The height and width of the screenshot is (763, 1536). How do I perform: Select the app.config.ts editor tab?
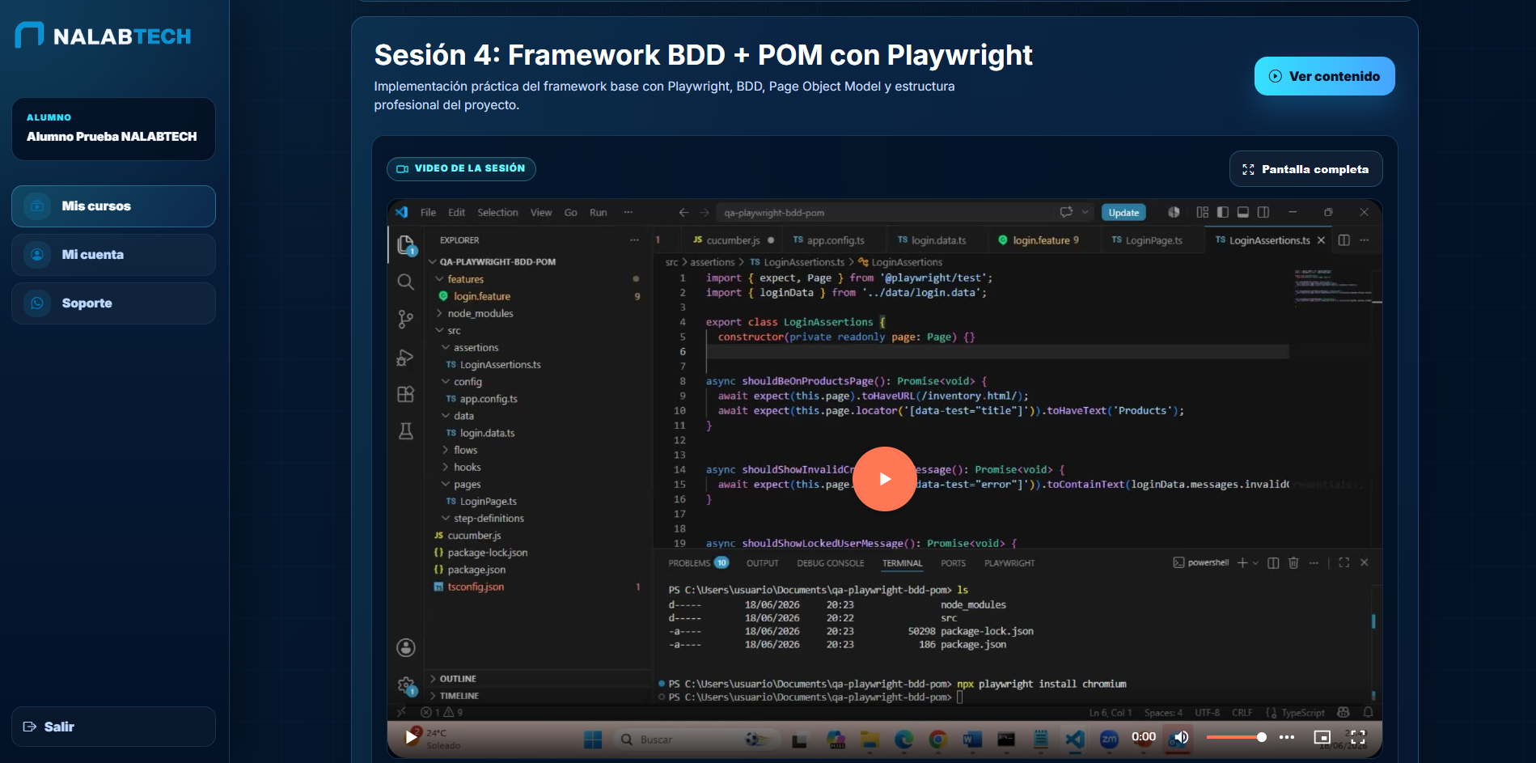(835, 240)
